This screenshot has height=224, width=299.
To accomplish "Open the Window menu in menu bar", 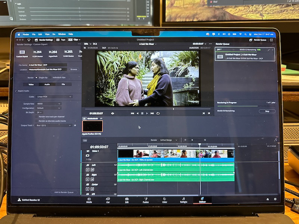I will point(62,34).
